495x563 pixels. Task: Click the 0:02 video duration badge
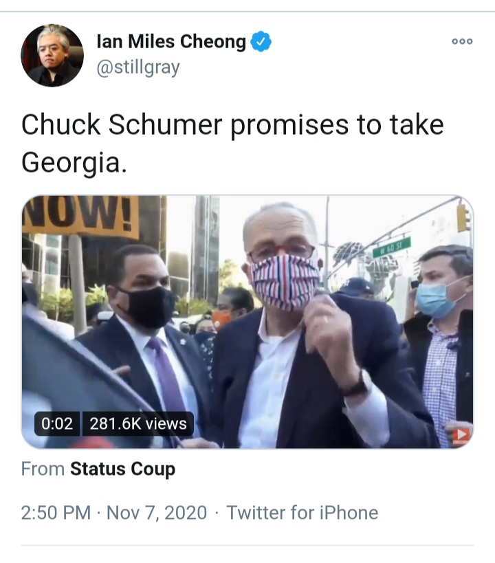point(57,423)
